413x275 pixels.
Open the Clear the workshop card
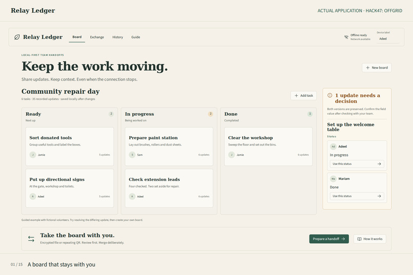pyautogui.click(x=269, y=146)
